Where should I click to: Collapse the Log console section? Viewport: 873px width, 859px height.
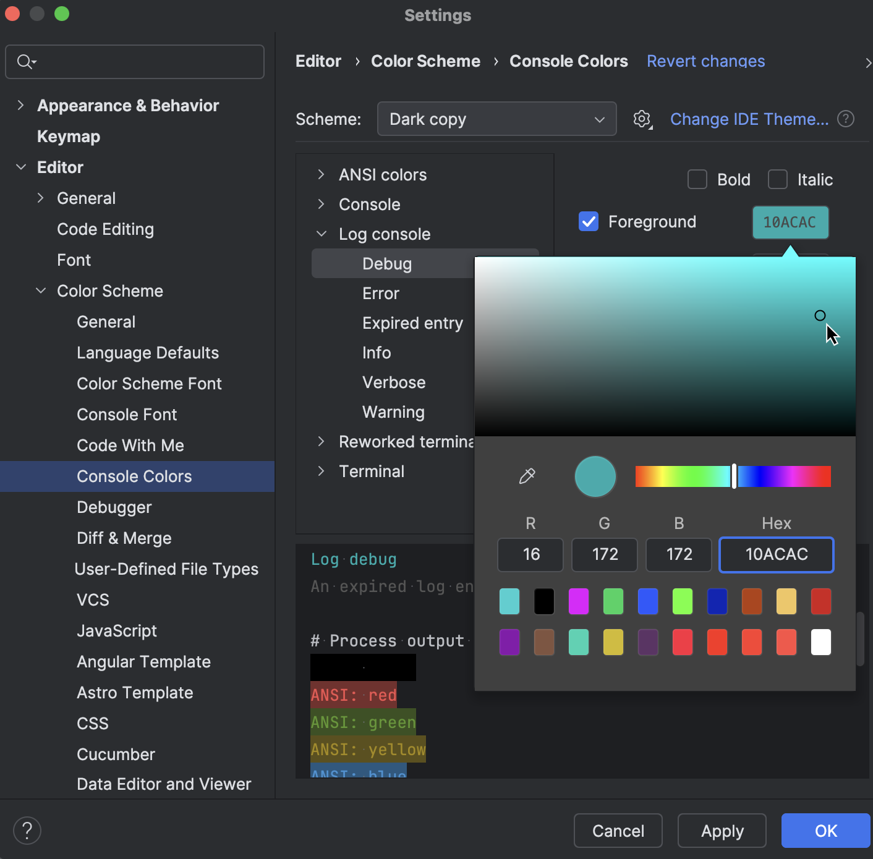pyautogui.click(x=321, y=234)
